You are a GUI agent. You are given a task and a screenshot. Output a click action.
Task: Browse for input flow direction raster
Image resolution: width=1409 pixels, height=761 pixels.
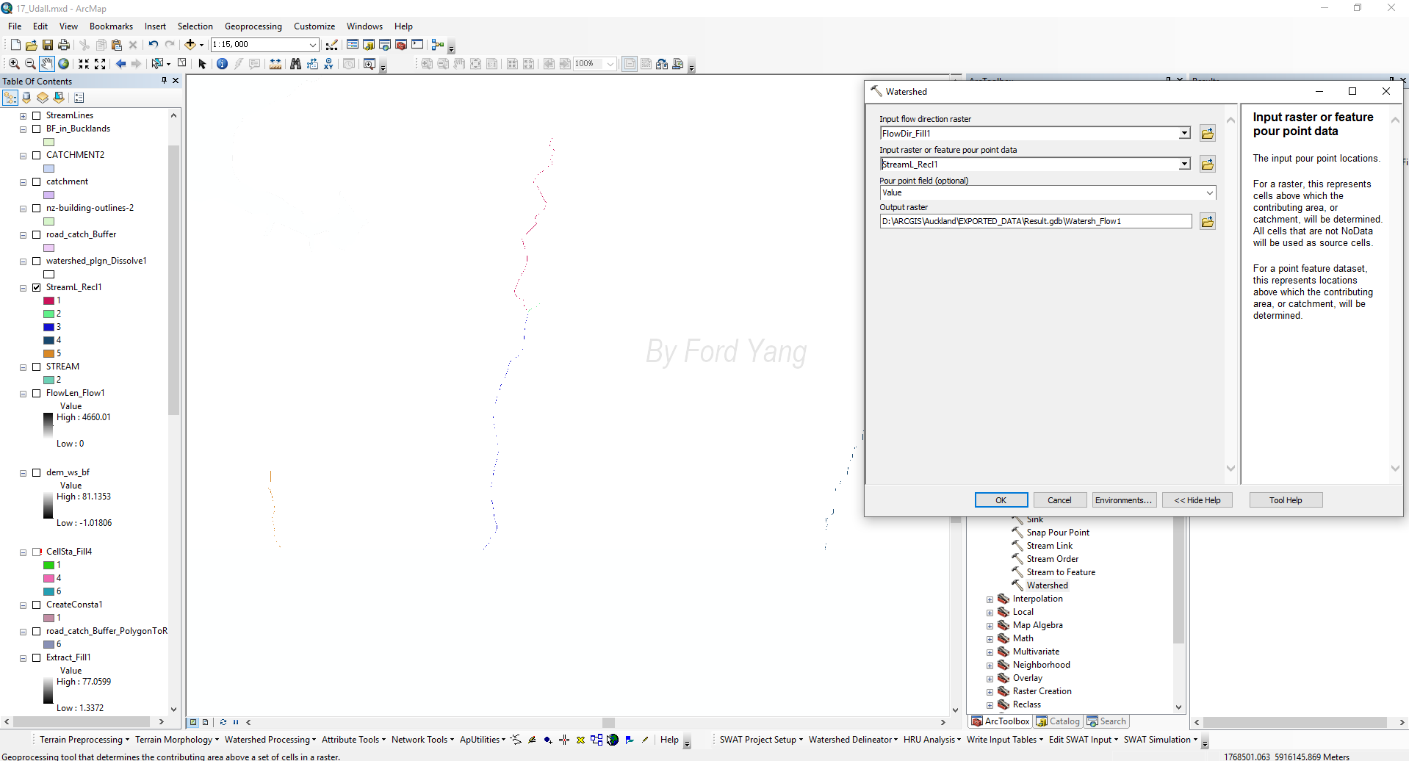coord(1207,133)
